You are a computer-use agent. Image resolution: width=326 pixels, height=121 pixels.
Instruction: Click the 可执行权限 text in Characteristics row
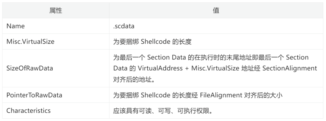[x=193, y=111]
